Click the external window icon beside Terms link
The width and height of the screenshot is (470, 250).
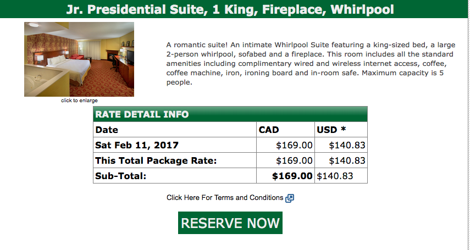tap(290, 198)
